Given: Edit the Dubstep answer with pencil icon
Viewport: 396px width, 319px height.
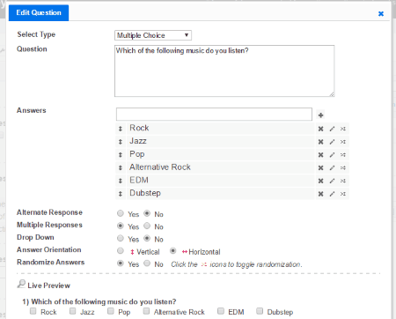Looking at the screenshot, I should point(332,194).
